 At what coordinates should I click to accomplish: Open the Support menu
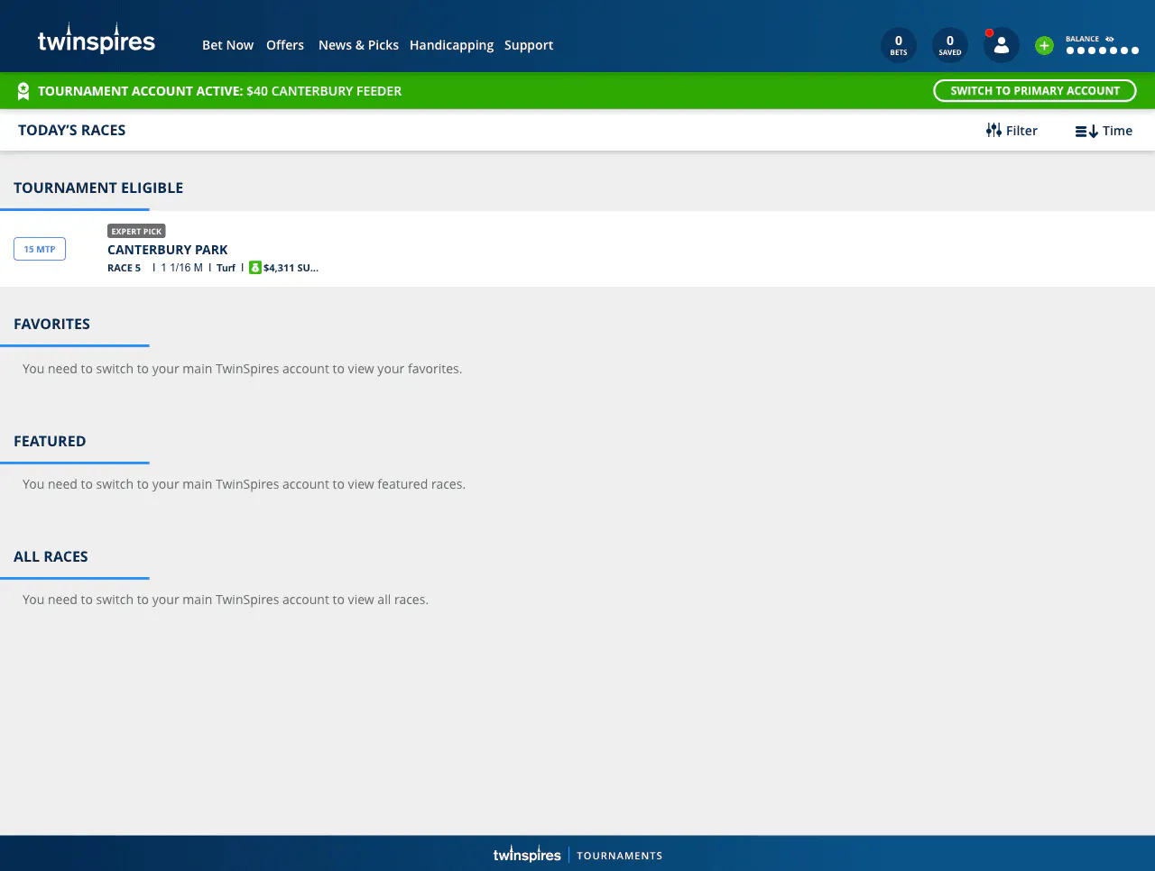tap(529, 45)
